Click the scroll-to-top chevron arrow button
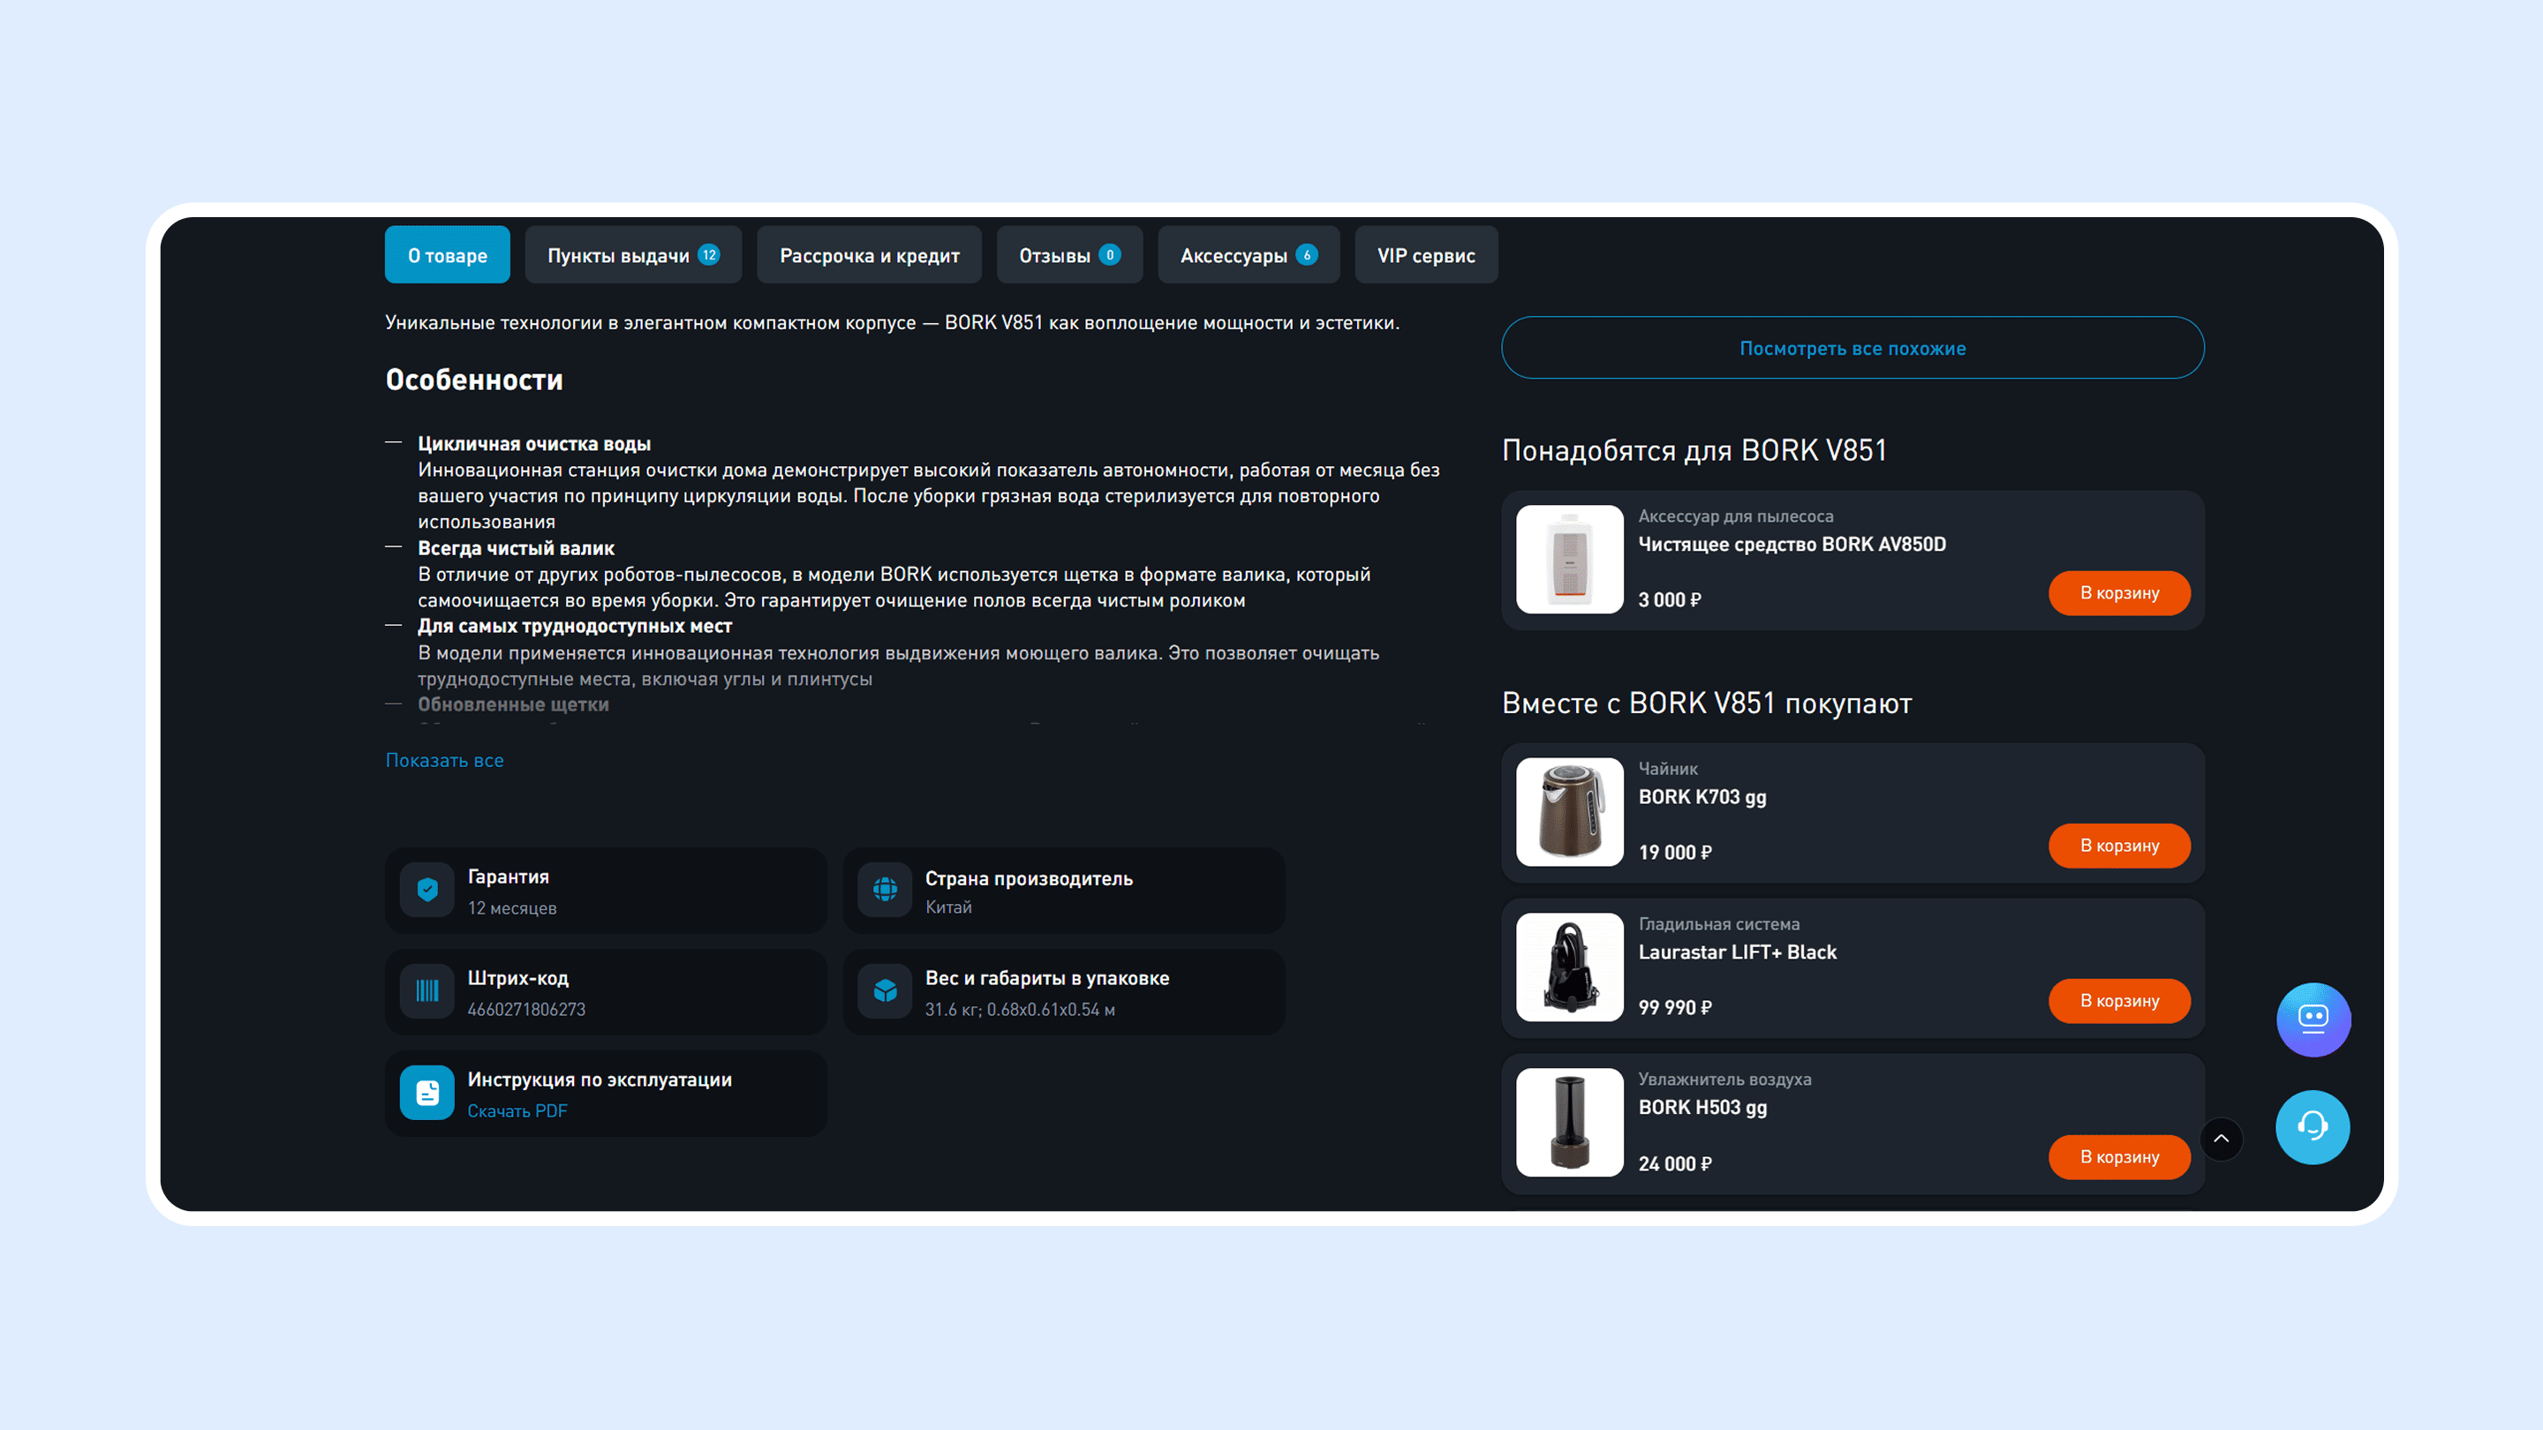Screen dimensions: 2543x1430 pos(2222,1139)
